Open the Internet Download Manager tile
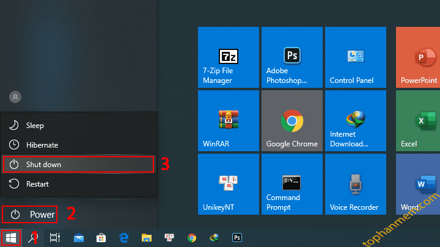The width and height of the screenshot is (440, 247). (355, 121)
